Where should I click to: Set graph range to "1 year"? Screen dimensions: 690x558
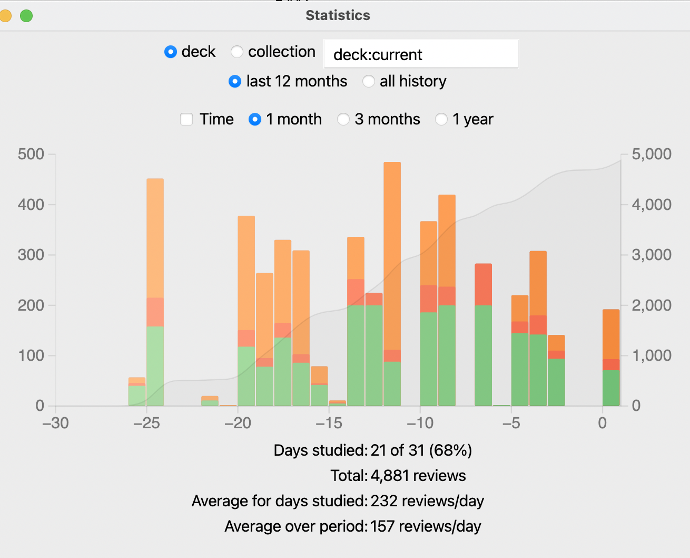point(441,119)
